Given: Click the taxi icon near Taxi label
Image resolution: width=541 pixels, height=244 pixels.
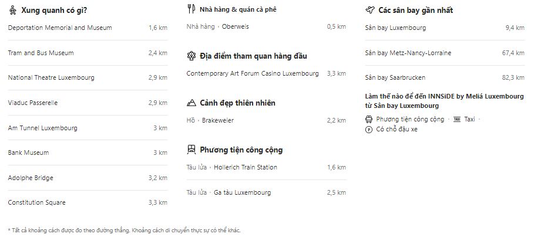Looking at the screenshot, I should click(x=457, y=119).
